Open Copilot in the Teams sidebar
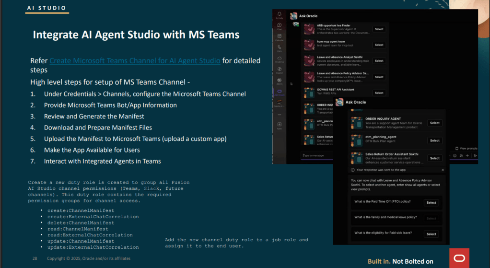This screenshot has width=490, height=268. point(279,70)
